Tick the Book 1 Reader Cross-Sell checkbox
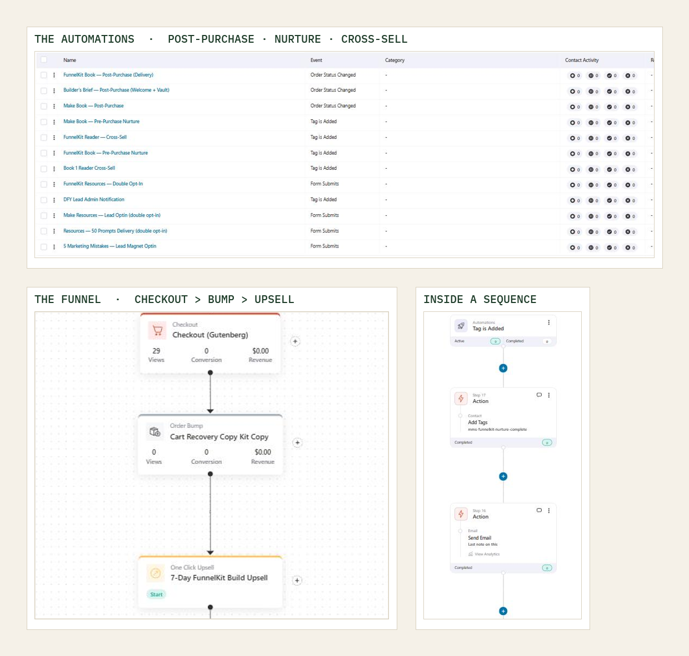Screen dimensions: 689x656 pos(44,169)
